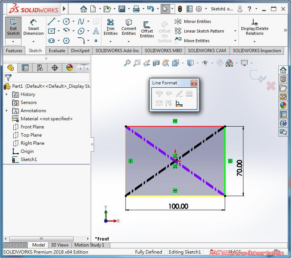Select the Smart Dimension tool

(33, 27)
